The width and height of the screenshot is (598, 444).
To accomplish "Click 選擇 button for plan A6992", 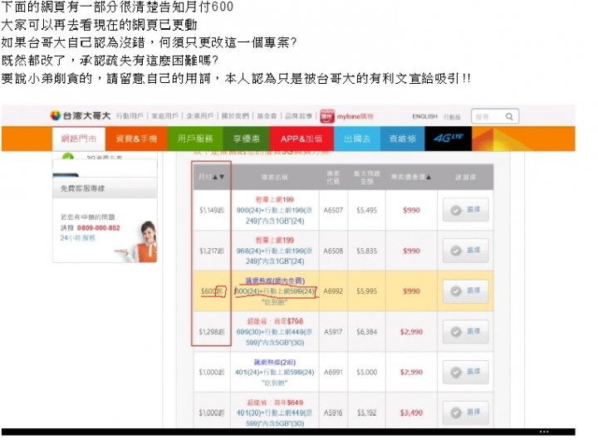I will click(465, 291).
